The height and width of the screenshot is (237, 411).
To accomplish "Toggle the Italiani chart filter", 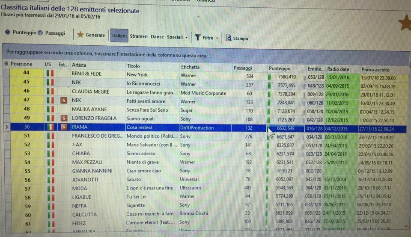I will [x=119, y=36].
